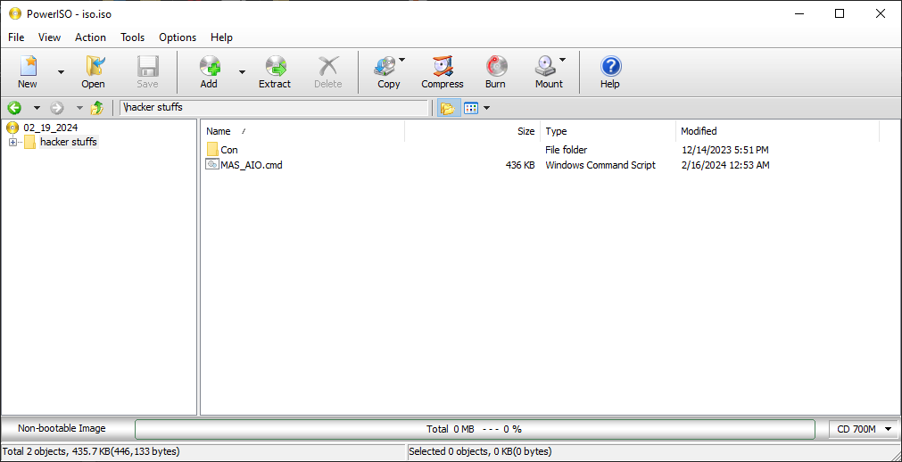
Task: Open the CD 700M media size dropdown
Action: click(864, 429)
